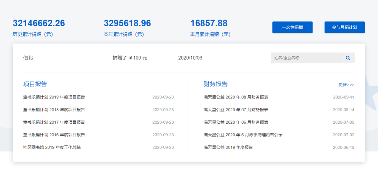The width and height of the screenshot is (378, 170).
Task: Open 童书乐捐计划 2016 年度项目报告
Action: click(54, 135)
